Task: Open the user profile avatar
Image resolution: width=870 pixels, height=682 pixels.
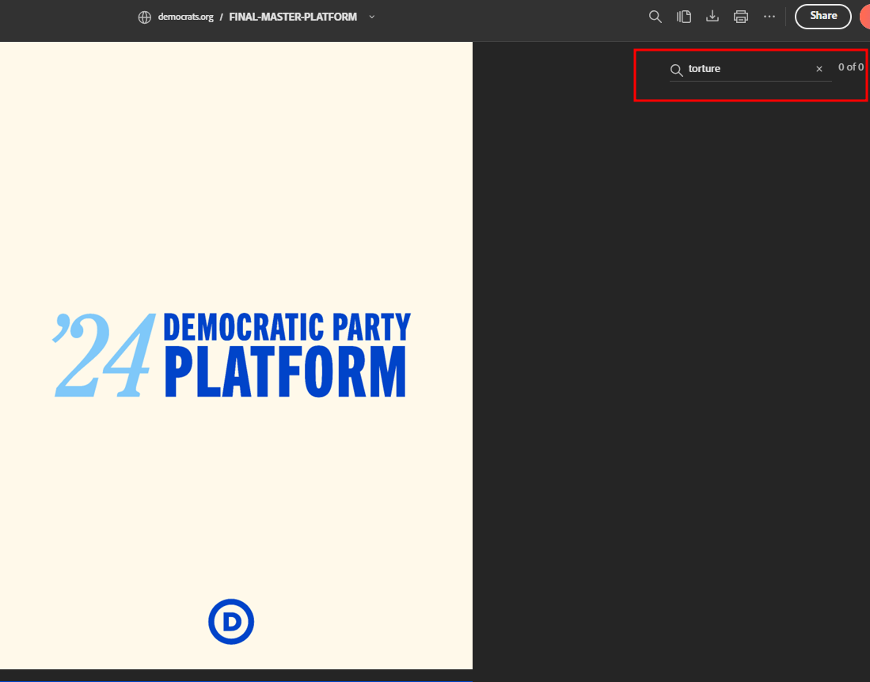Action: [x=864, y=17]
